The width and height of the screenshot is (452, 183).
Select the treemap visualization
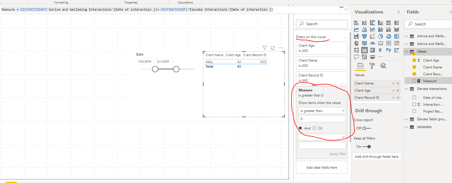397,36
